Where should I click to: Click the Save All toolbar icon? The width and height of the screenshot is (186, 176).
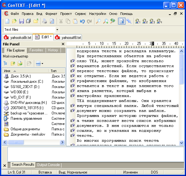(x=29, y=21)
